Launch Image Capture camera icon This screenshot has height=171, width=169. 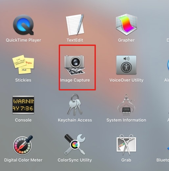(x=75, y=65)
